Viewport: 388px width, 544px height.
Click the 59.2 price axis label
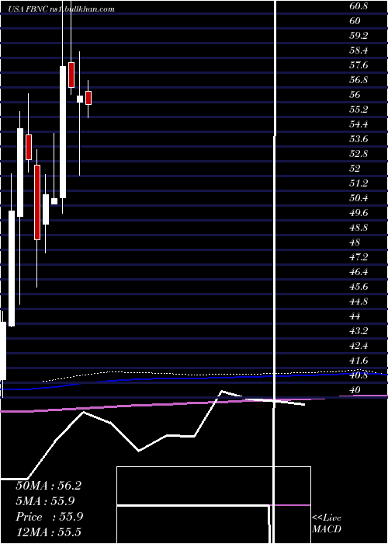click(x=359, y=36)
